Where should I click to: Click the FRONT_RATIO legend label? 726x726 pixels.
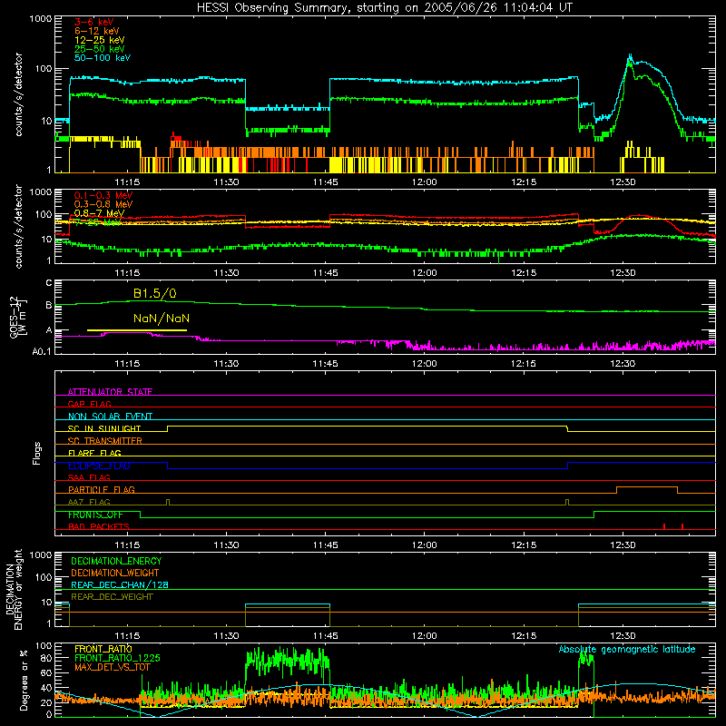103,649
